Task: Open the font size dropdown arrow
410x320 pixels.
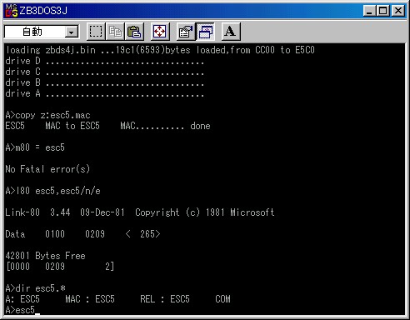Action: pos(72,32)
